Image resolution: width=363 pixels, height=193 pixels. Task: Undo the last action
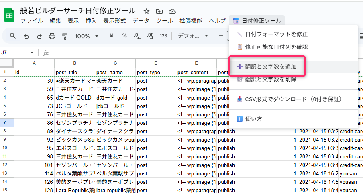(x=27, y=36)
